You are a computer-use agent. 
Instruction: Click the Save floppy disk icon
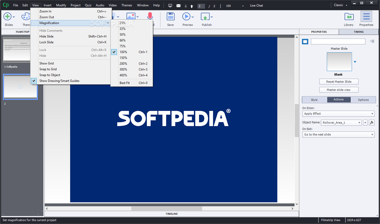click(170, 17)
